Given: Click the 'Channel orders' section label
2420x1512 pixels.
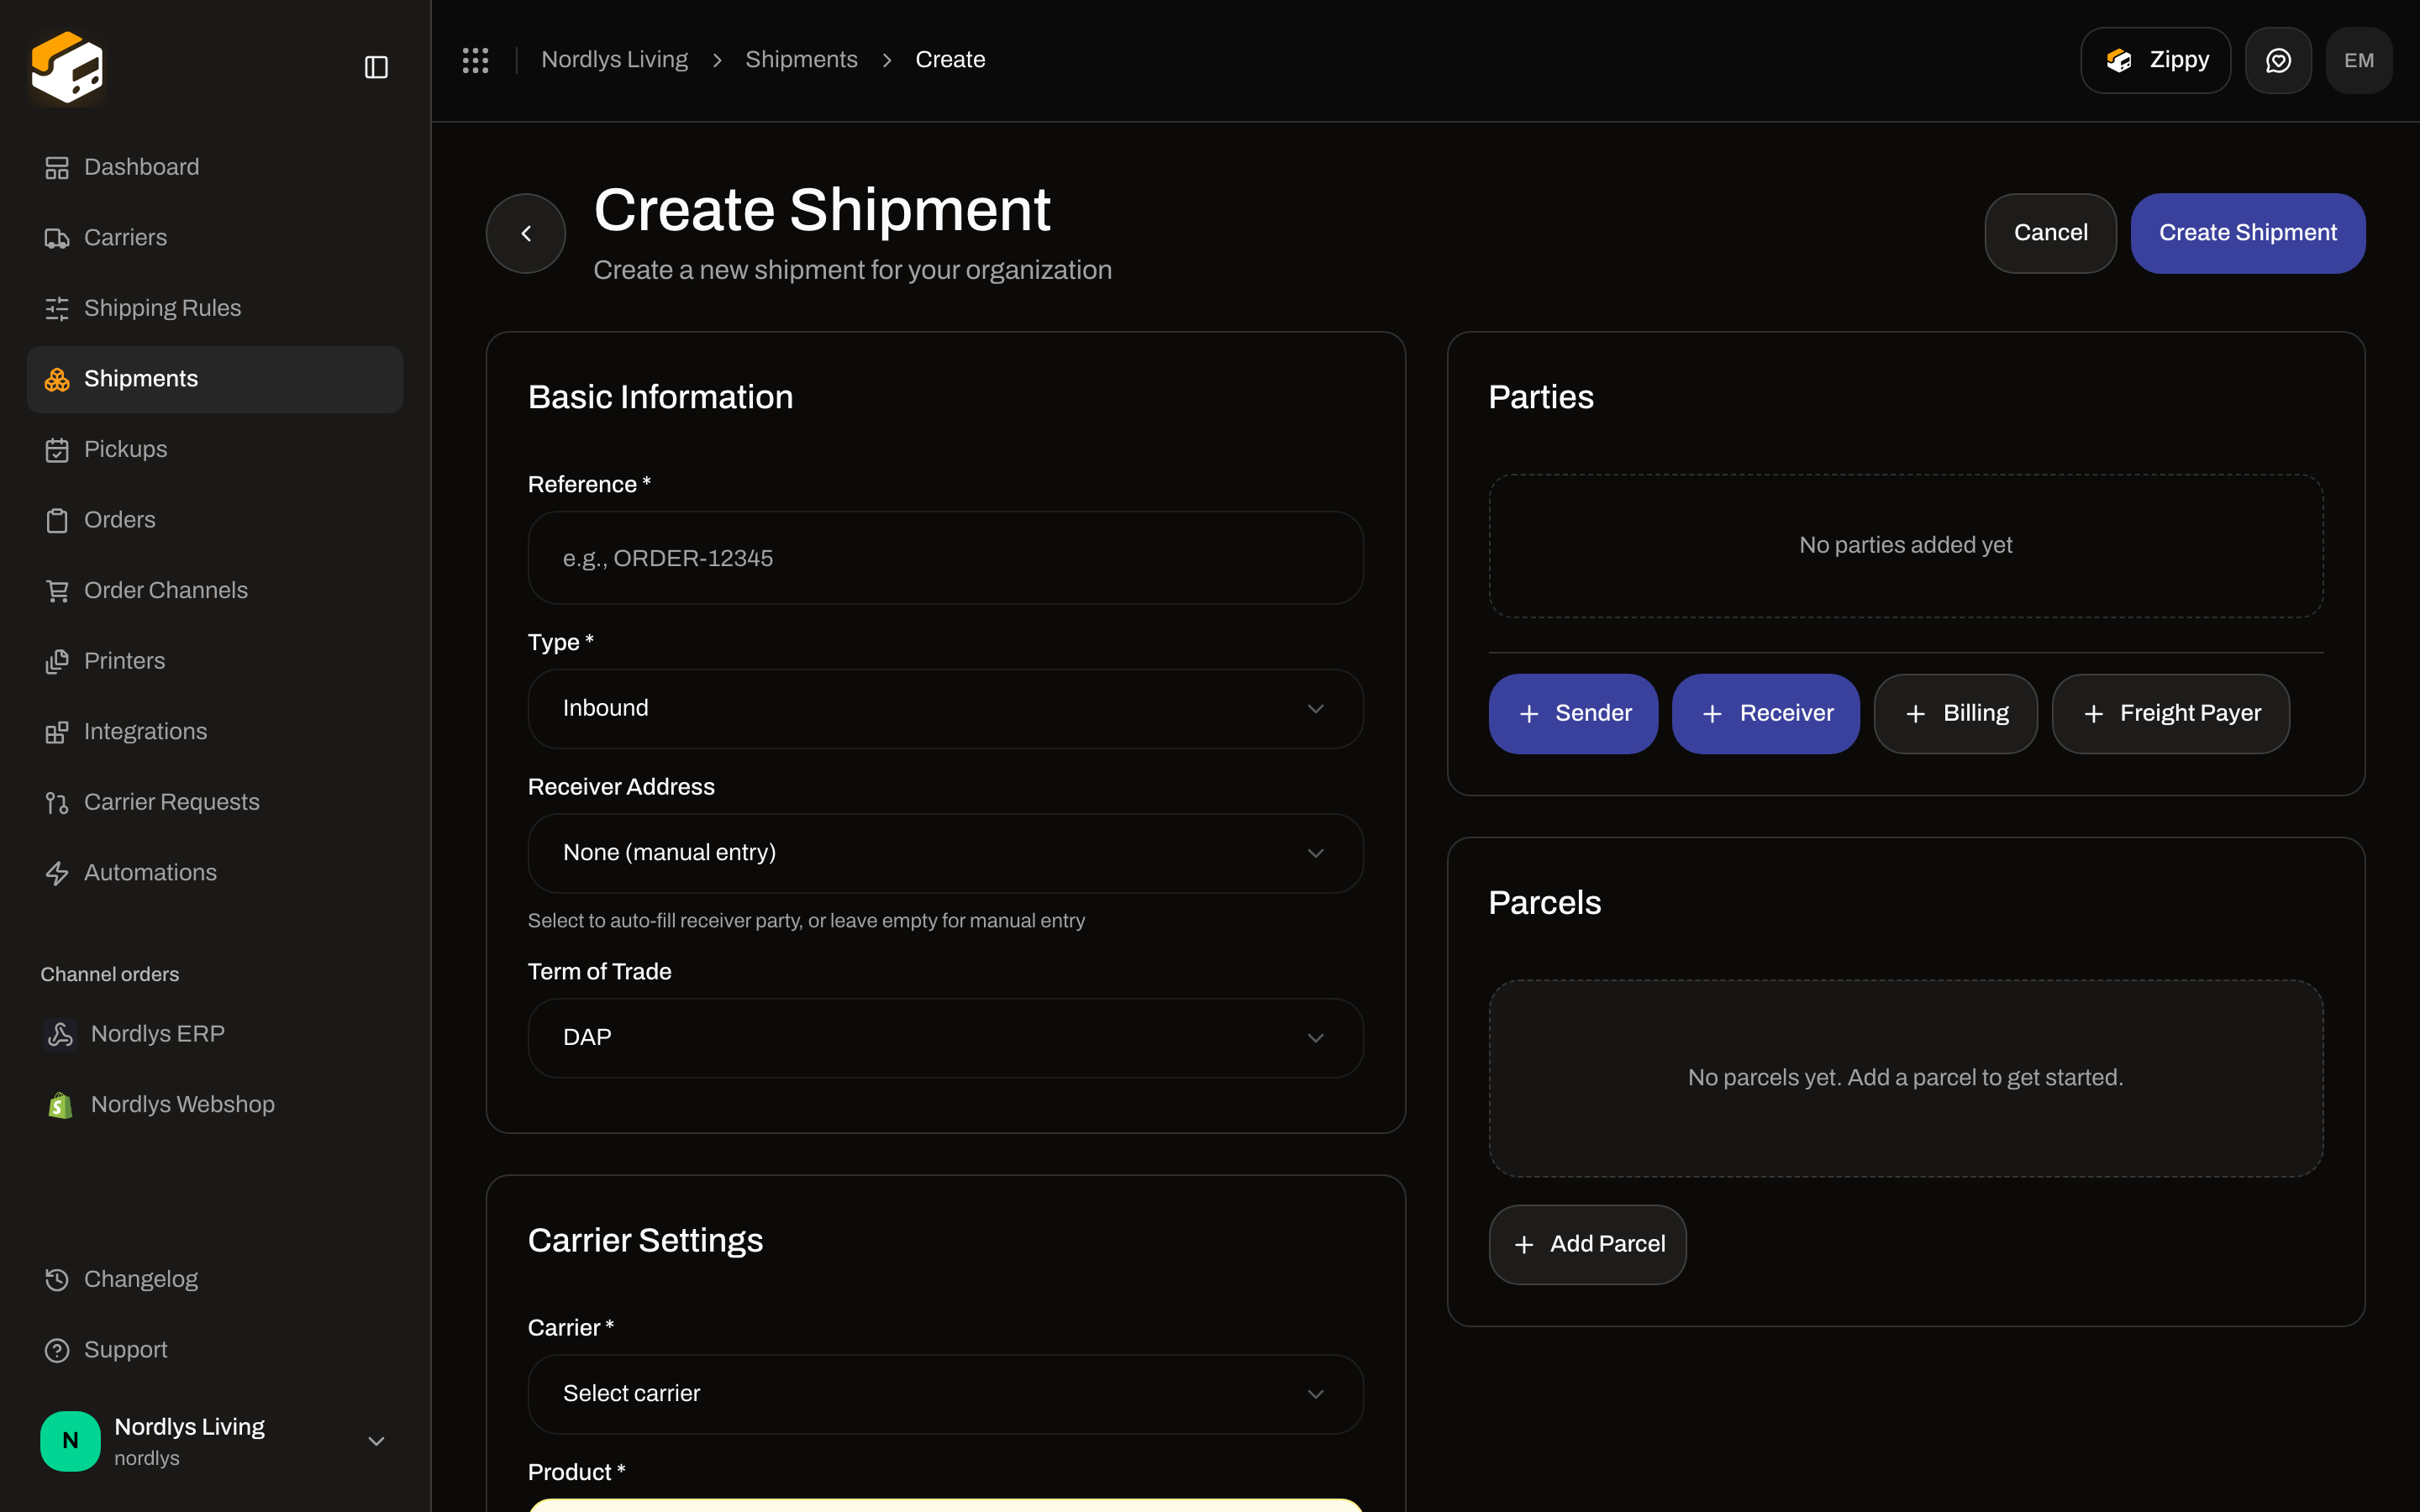Looking at the screenshot, I should coord(110,975).
